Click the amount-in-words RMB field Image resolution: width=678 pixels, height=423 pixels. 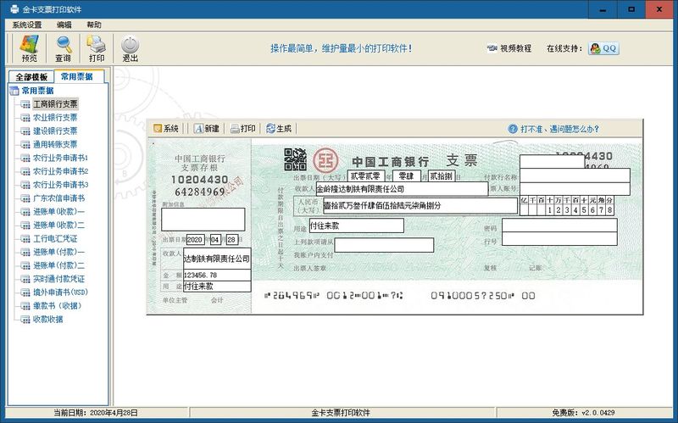tap(420, 206)
